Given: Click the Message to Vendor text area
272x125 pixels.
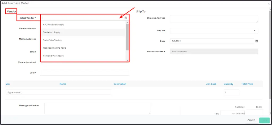Looking at the screenshot, I should [x=97, y=108].
